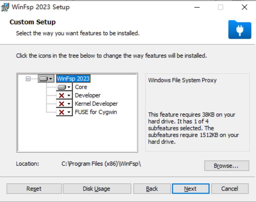Collapse the WinFsp 2023 tree node
The height and width of the screenshot is (202, 256).
28,79
